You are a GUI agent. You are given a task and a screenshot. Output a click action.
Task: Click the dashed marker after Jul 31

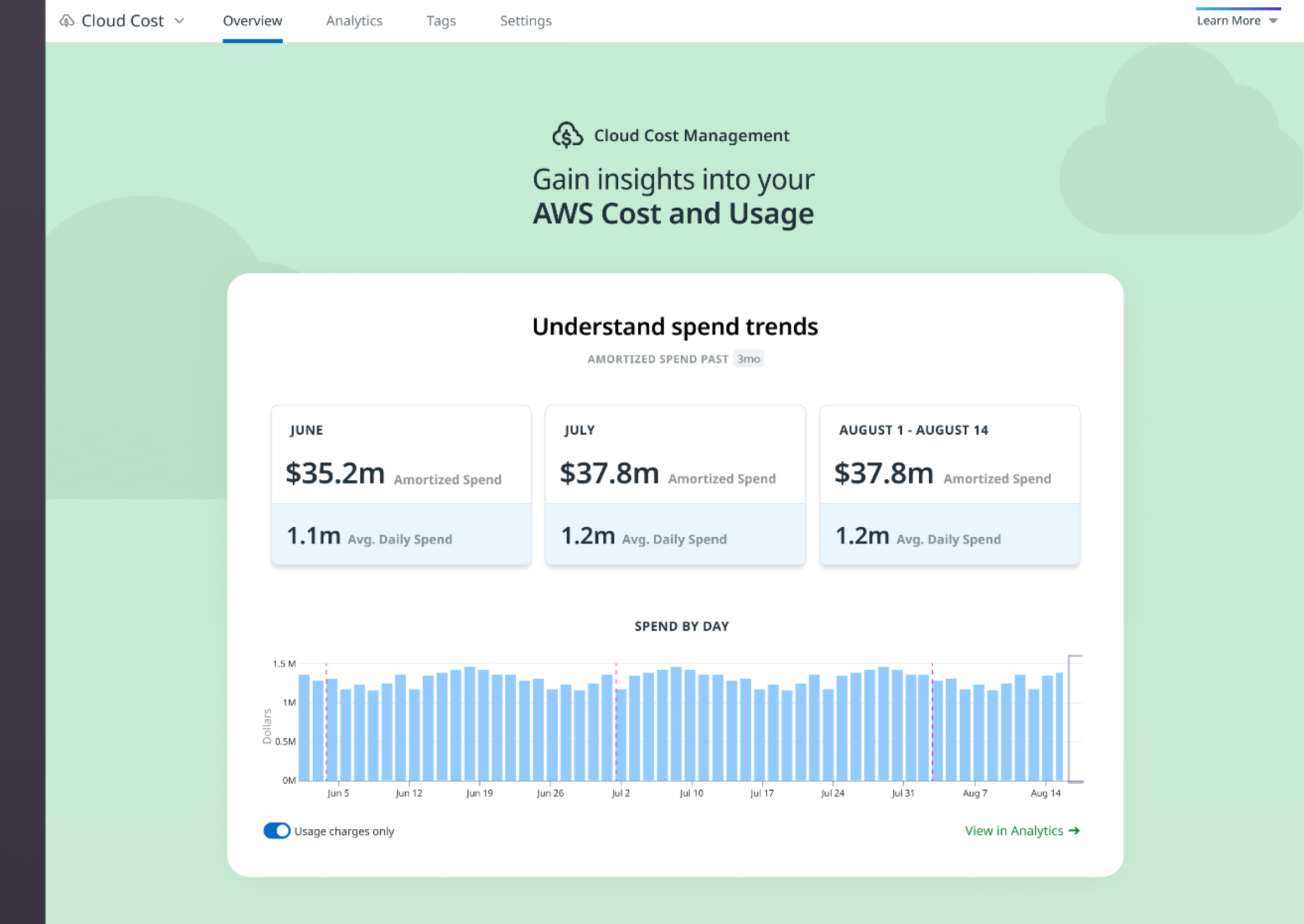tap(932, 722)
